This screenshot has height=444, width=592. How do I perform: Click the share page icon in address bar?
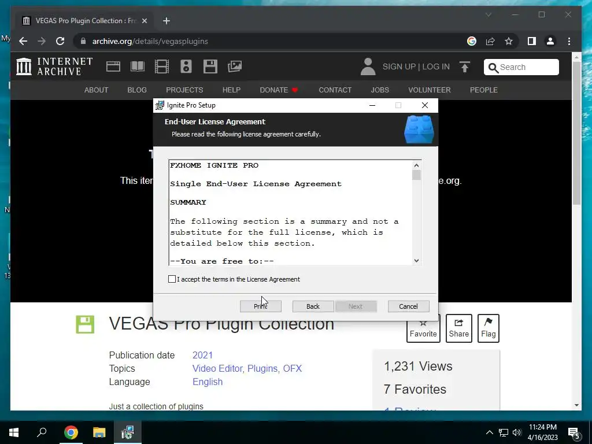(x=490, y=41)
